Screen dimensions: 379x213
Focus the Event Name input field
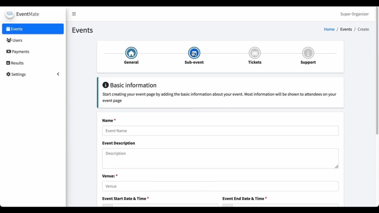[x=220, y=131]
